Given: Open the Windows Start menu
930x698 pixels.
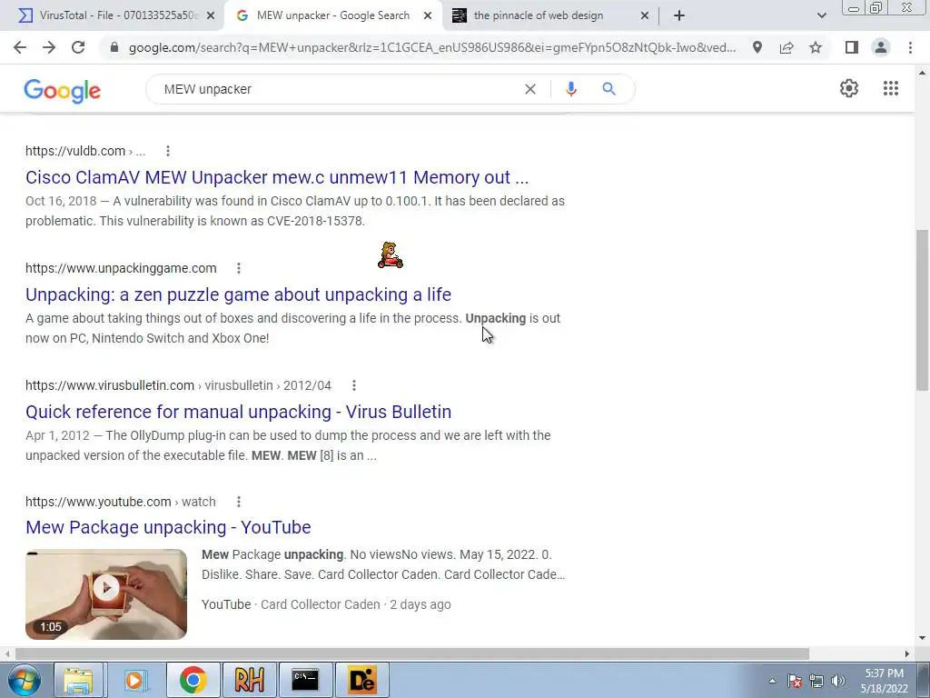Looking at the screenshot, I should (x=25, y=680).
